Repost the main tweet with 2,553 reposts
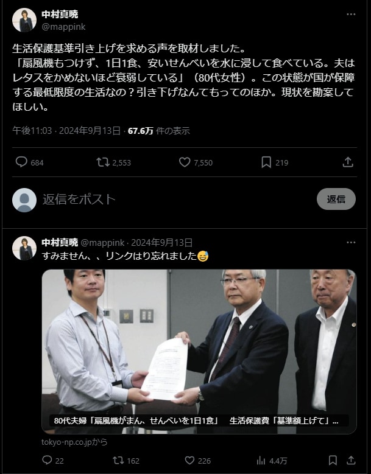Screen dimensions: 371x474 [103, 162]
